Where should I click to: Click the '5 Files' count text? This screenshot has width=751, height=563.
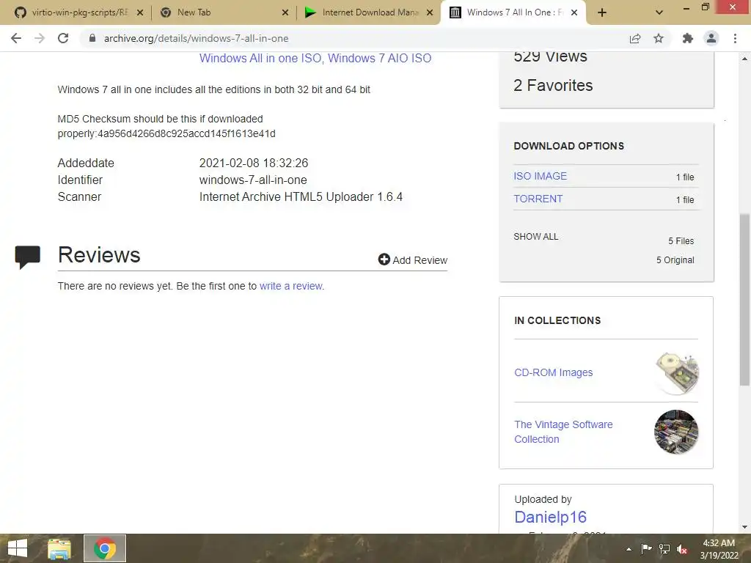point(681,240)
